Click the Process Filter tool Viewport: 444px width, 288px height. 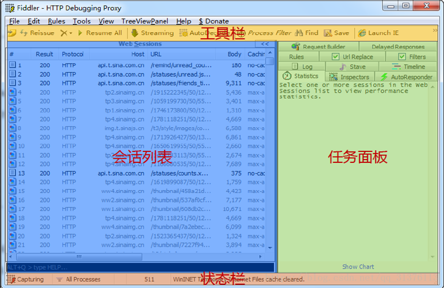pyautogui.click(x=269, y=33)
